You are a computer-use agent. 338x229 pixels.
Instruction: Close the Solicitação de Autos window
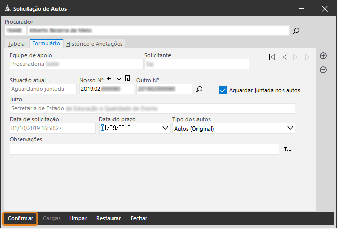[x=325, y=9]
